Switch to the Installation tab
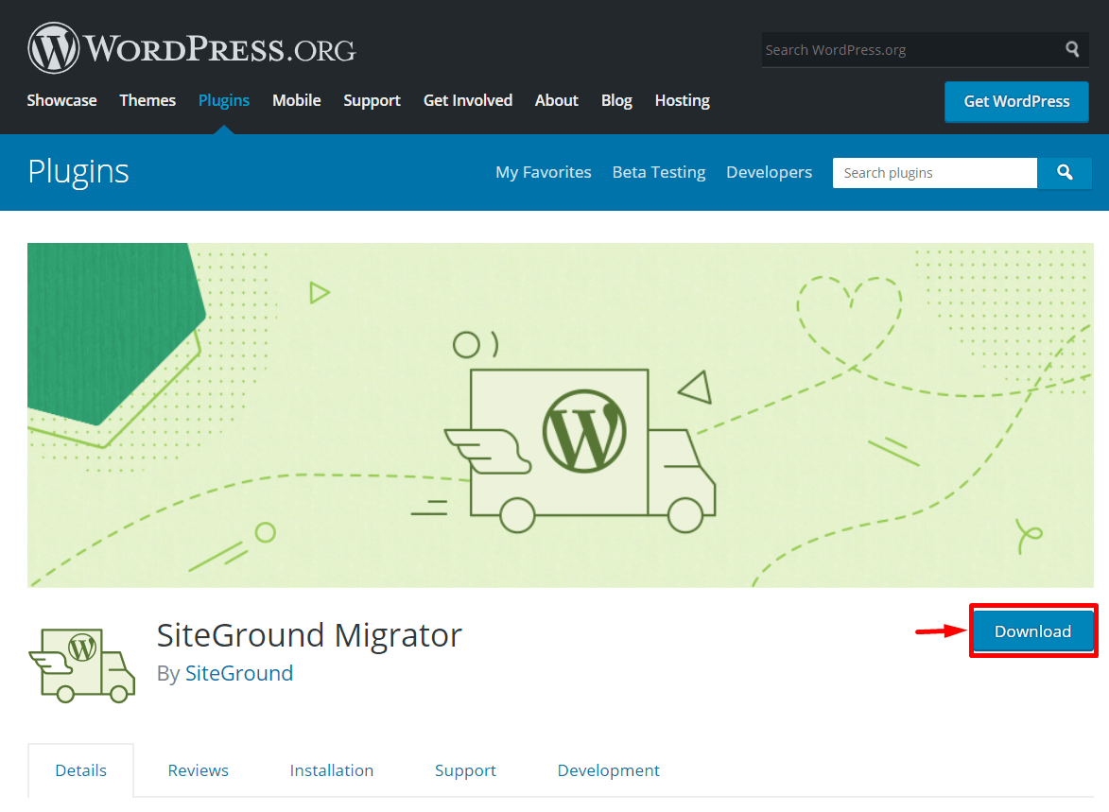Image resolution: width=1109 pixels, height=812 pixels. (x=332, y=770)
